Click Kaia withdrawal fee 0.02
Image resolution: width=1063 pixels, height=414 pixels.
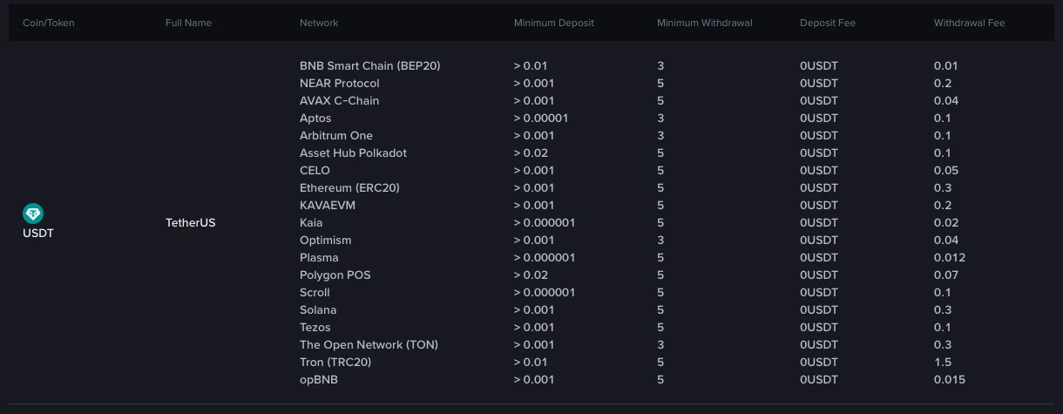(946, 223)
